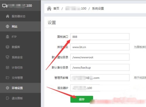Click the server monitor icon at top-left
Image resolution: width=146 pixels, height=107 pixels.
5,6
